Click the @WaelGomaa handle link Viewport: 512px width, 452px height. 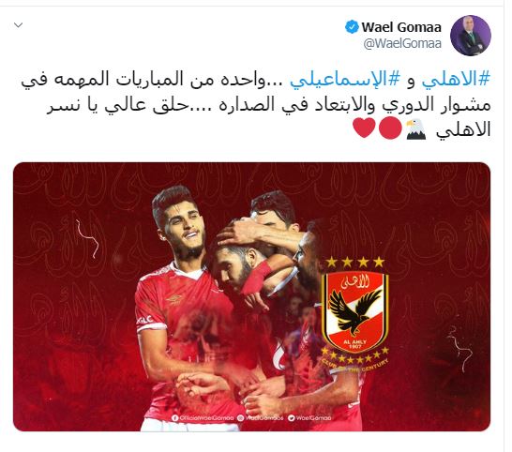pos(402,43)
